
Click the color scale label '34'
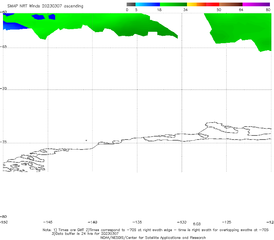pyautogui.click(x=186, y=10)
